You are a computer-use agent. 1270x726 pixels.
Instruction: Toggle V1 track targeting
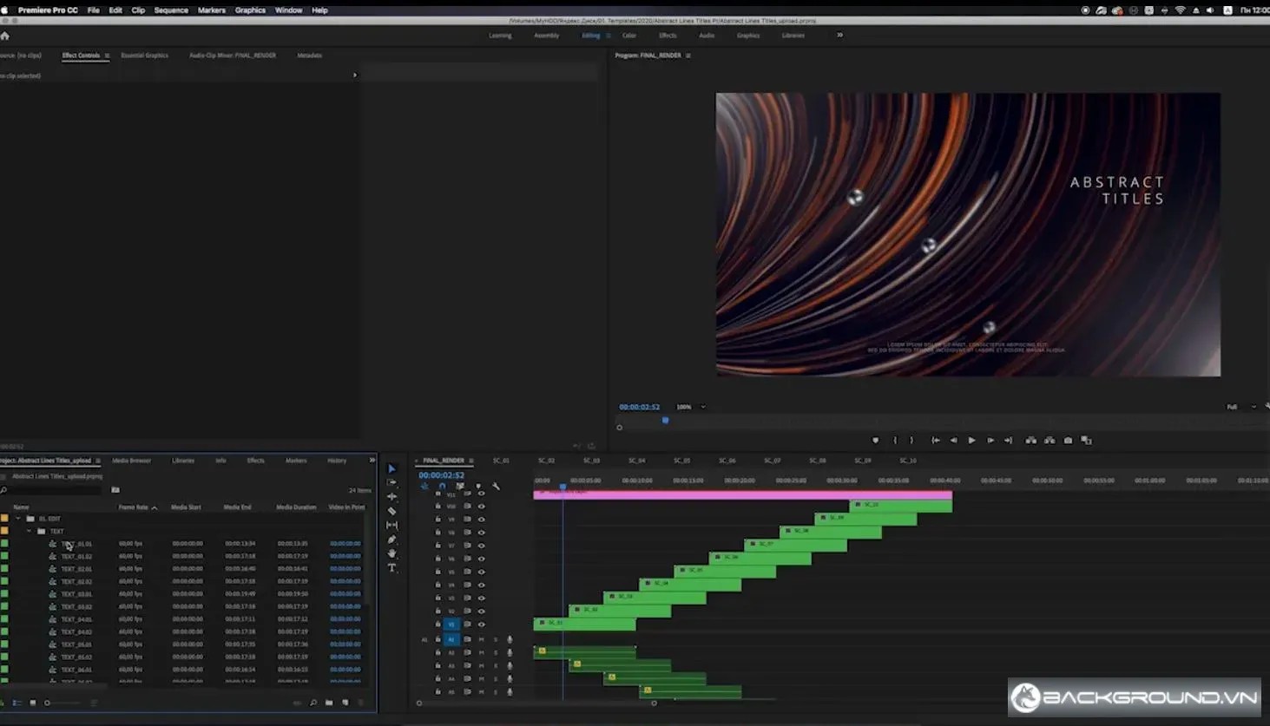point(451,625)
